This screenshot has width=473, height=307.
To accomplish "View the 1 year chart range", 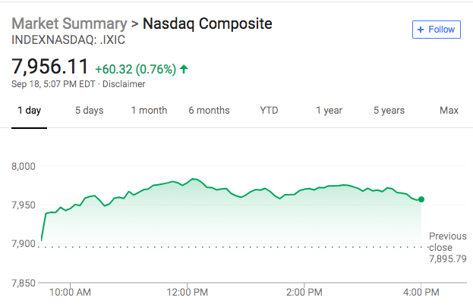I will coord(329,111).
